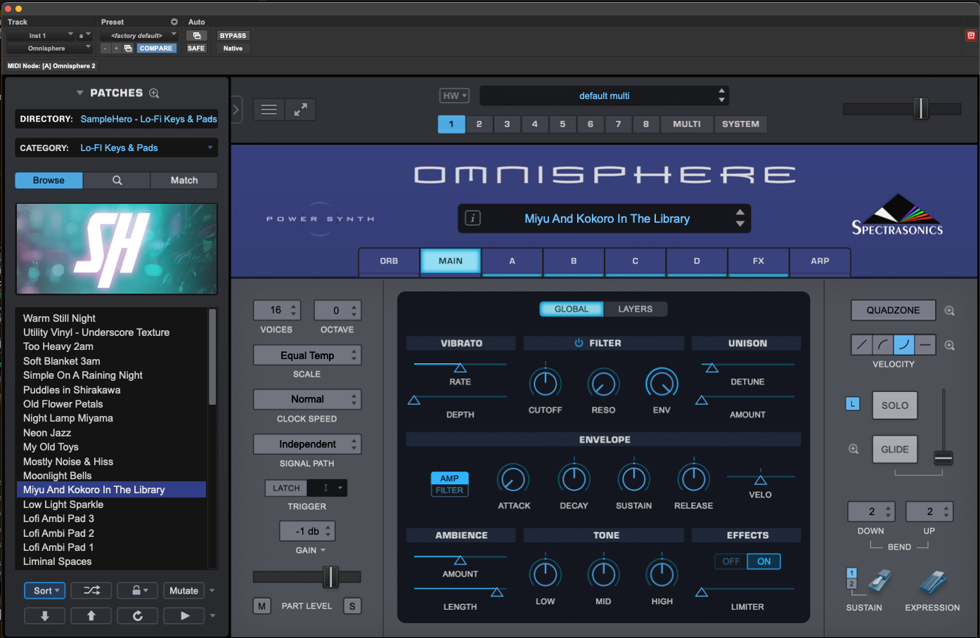Screen dimensions: 980x638
Task: Expand the Sort dropdown menu
Action: click(45, 591)
